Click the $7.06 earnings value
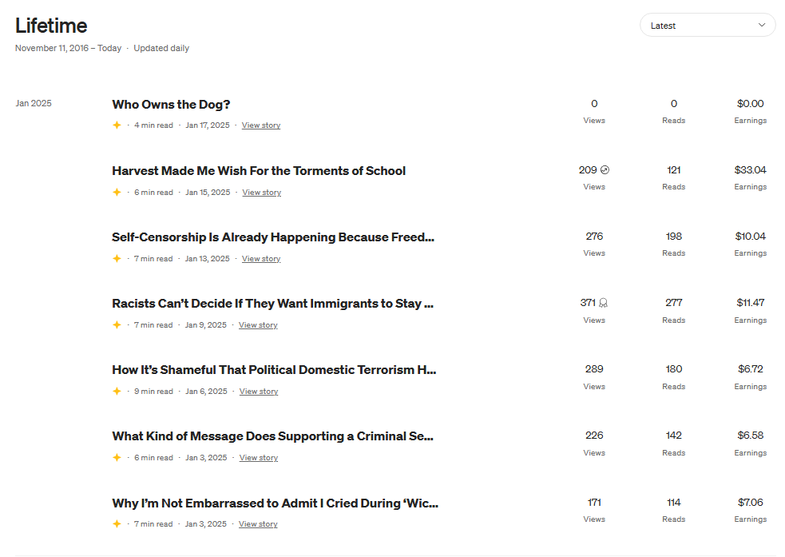Viewport: 785px width, 557px height. tap(750, 503)
